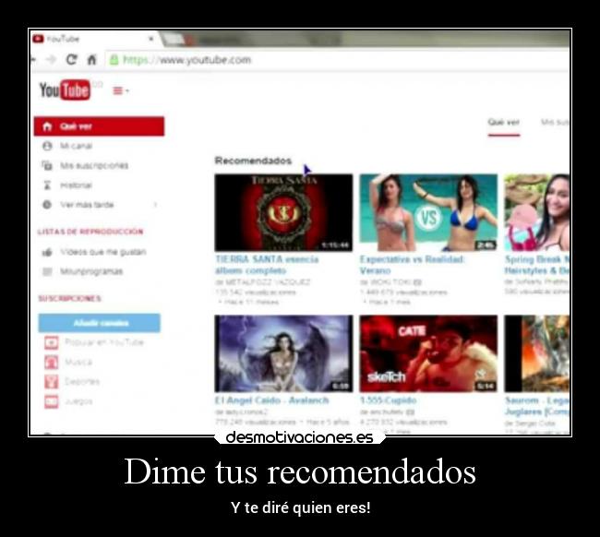
Task: Open the Expectativa vs Realidad thumbnail
Action: 428,212
